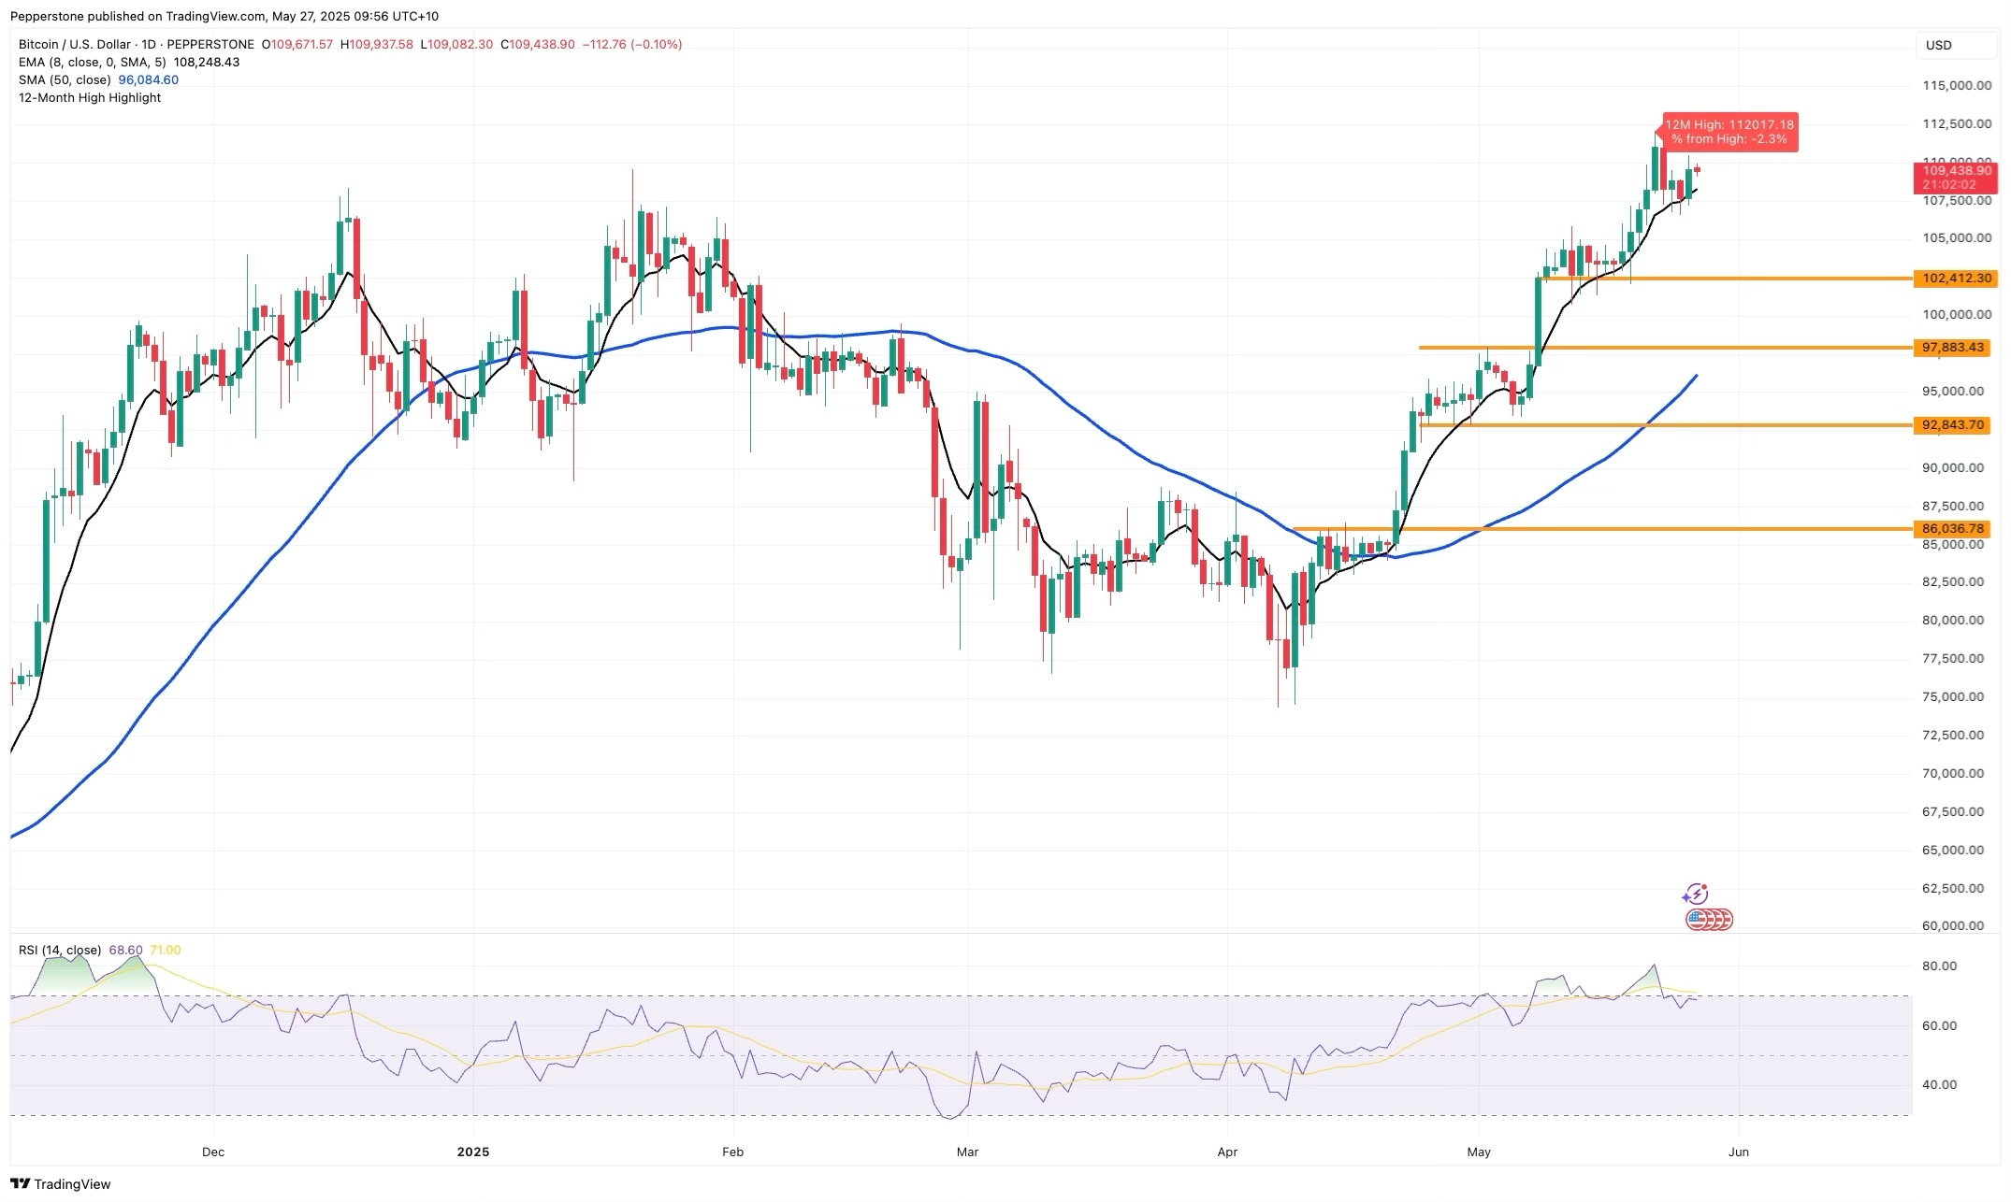This screenshot has height=1202, width=2011.
Task: Click the RSI axis label 60.00
Action: [x=1940, y=1025]
